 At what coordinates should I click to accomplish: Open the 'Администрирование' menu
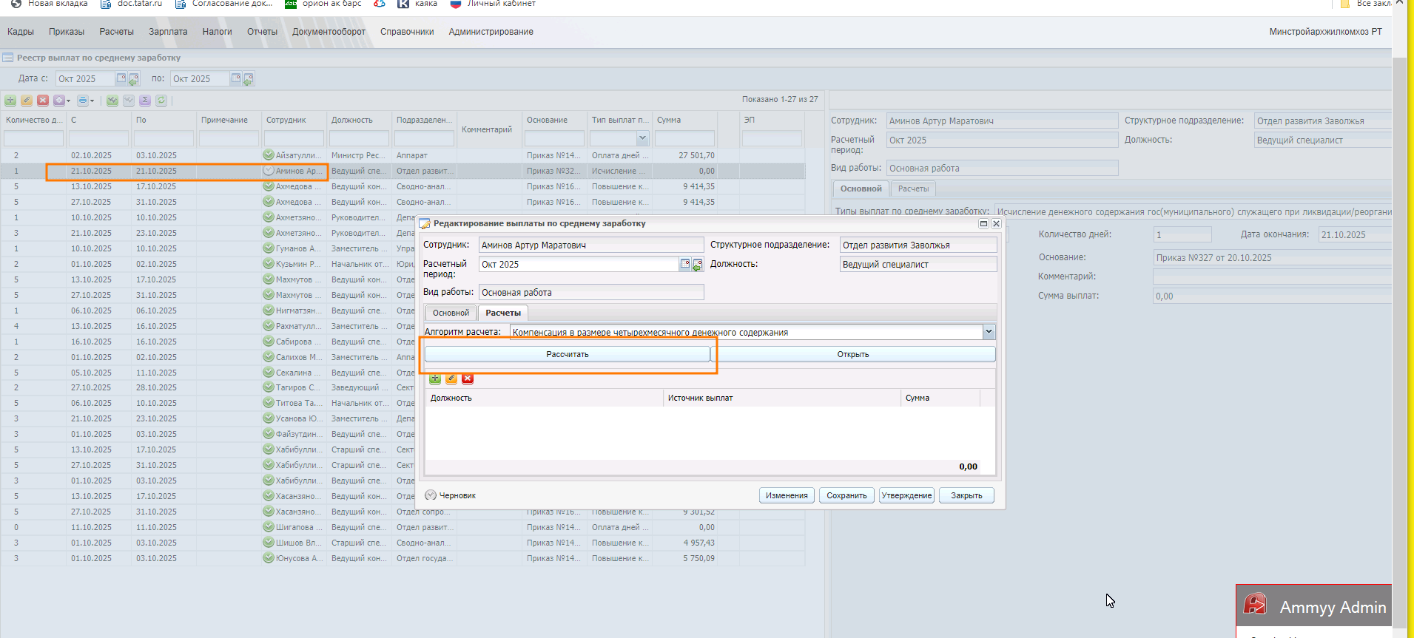(x=491, y=32)
